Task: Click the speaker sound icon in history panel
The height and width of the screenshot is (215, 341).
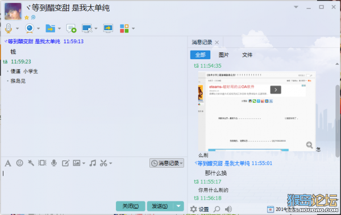Action: [x=228, y=209]
